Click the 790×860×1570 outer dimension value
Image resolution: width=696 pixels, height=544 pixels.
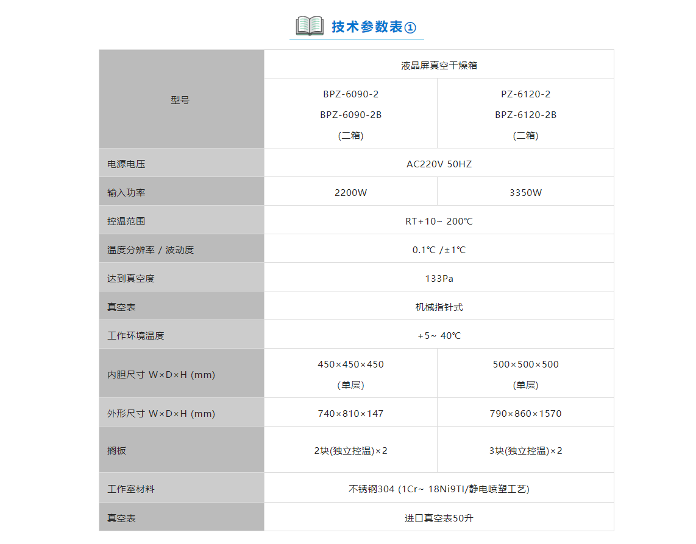click(525, 414)
